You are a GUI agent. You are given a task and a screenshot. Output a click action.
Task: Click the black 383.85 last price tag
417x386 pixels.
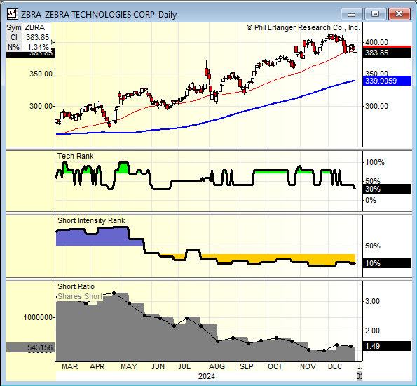coord(387,53)
